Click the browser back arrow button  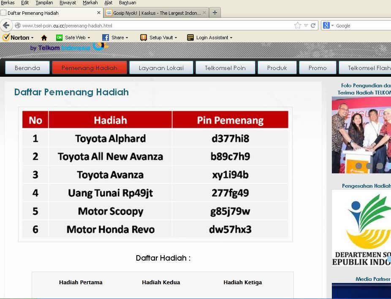coord(6,25)
